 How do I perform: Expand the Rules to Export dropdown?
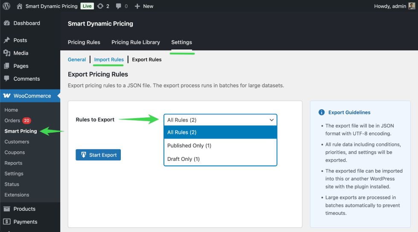click(220, 120)
